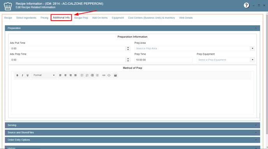Expand the Source and StoredFiles section
The image size is (268, 149).
[132, 132]
